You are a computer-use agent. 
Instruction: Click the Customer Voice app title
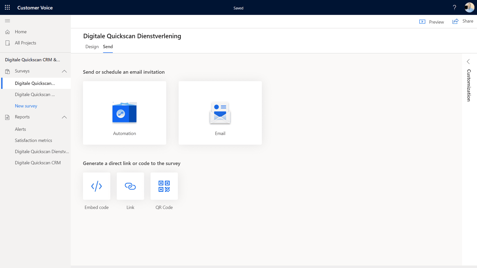(35, 8)
